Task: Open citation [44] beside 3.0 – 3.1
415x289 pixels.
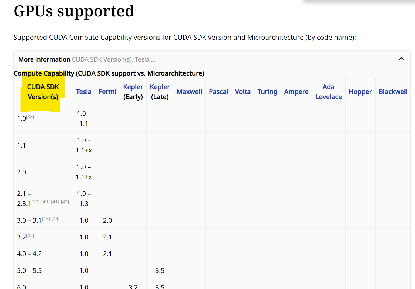Action: coord(56,219)
